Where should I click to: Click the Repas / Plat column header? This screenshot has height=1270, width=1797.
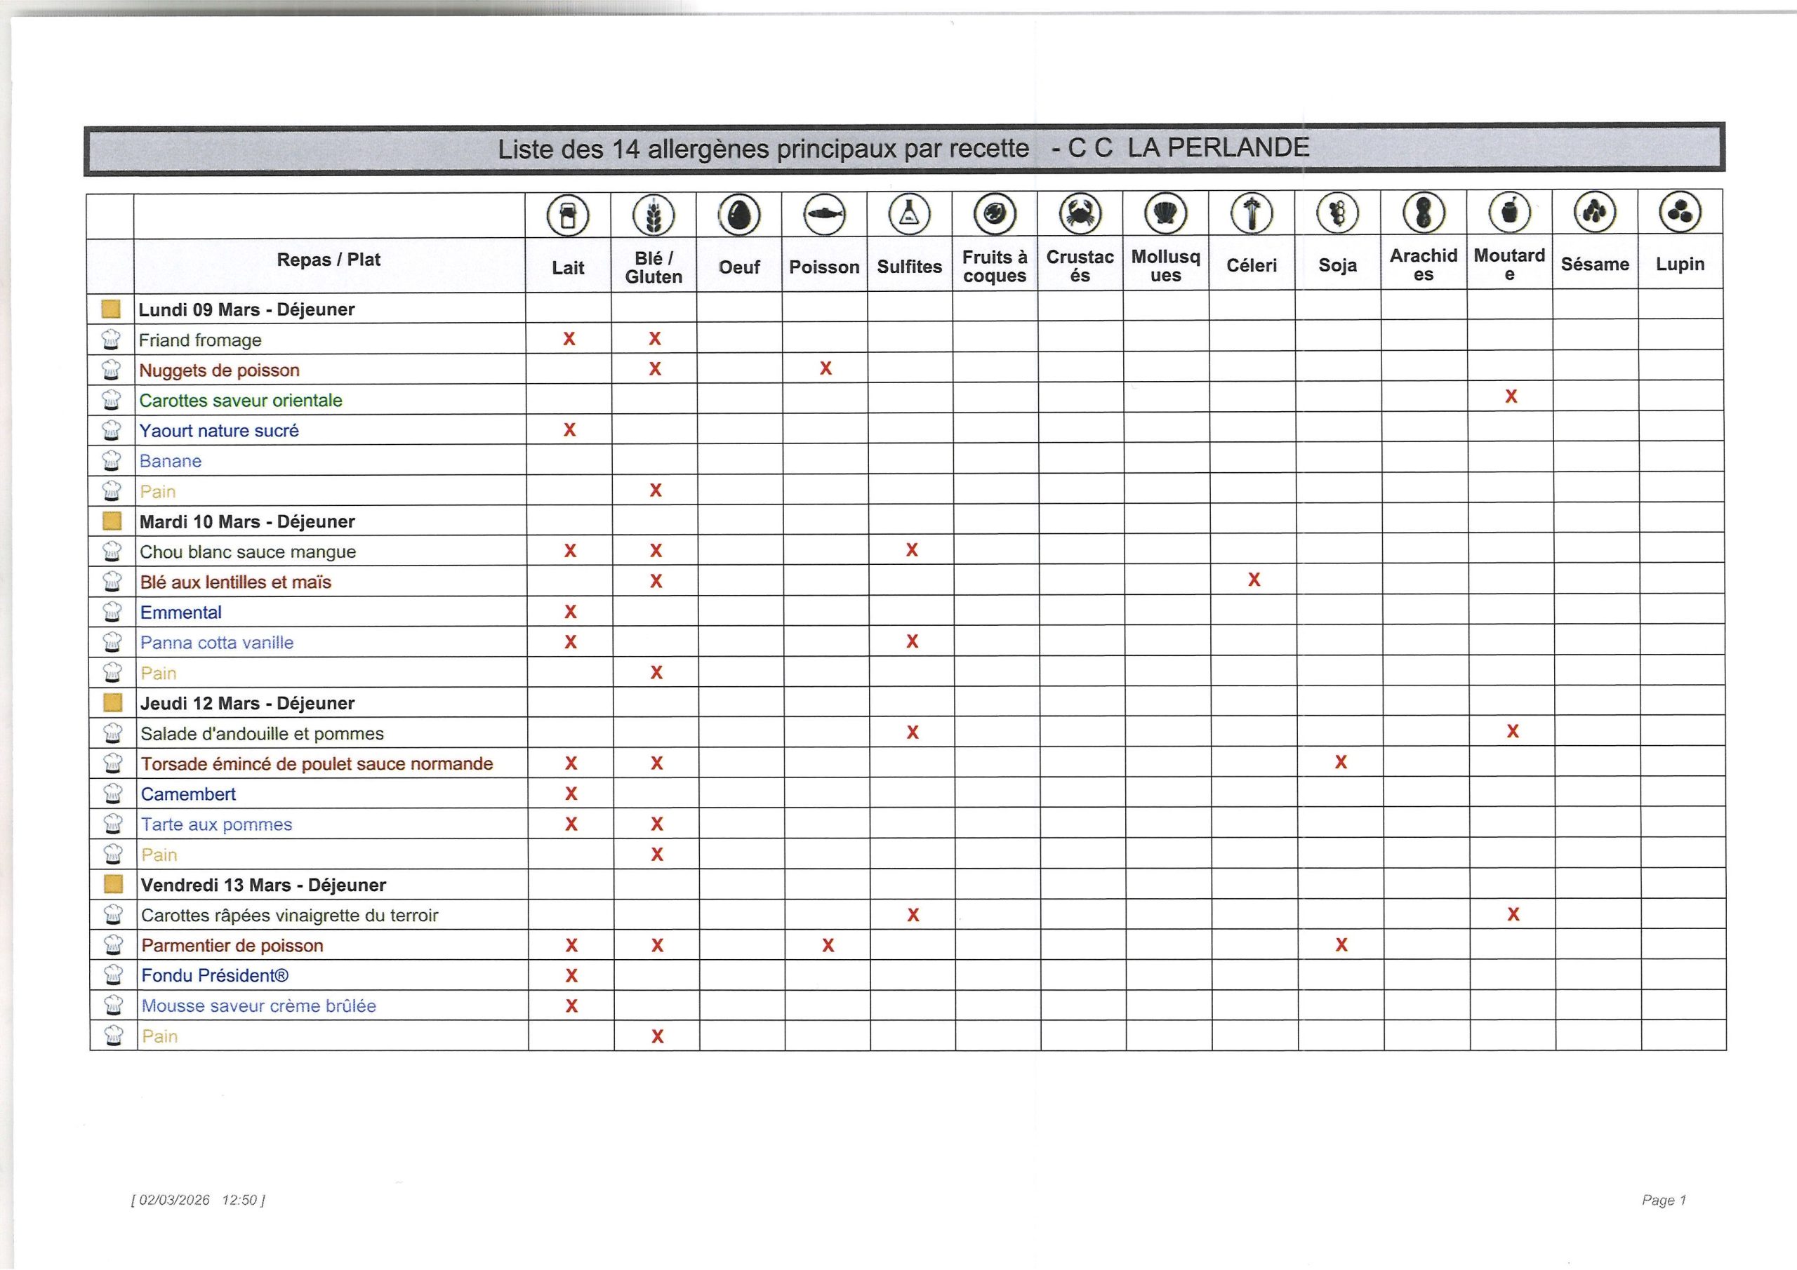329,260
